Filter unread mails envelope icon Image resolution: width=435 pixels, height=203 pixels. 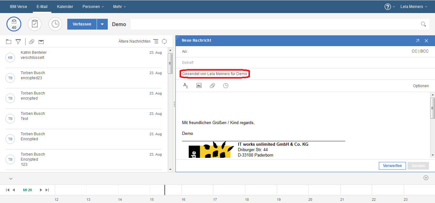pyautogui.click(x=41, y=42)
